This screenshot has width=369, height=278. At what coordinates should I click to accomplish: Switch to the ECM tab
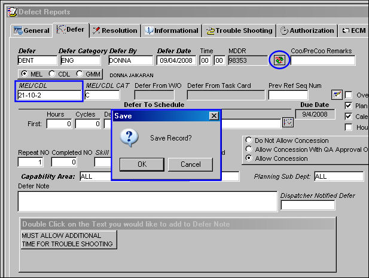pos(353,30)
